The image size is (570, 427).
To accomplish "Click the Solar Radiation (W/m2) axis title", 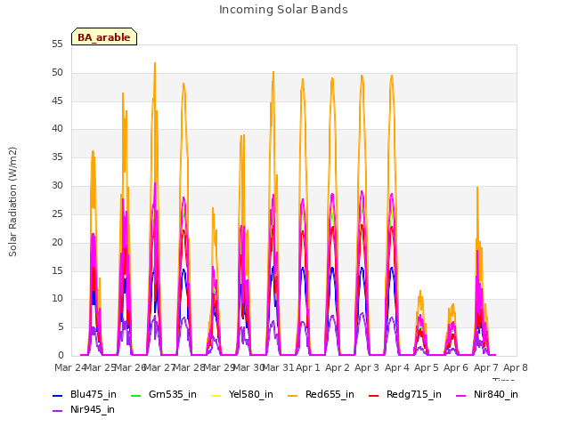I will (x=12, y=202).
